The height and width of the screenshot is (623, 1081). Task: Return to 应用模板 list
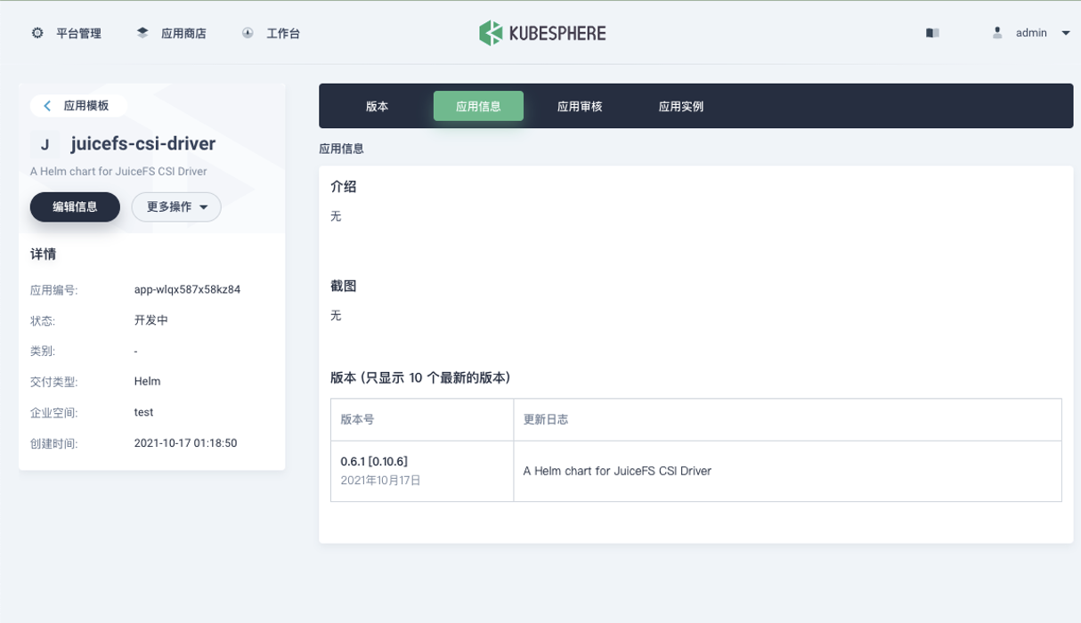pyautogui.click(x=78, y=106)
